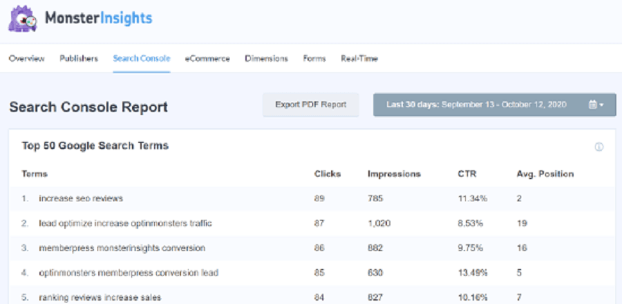Screen dimensions: 622x304
Task: Click the 1,020 impressions value
Action: point(379,223)
